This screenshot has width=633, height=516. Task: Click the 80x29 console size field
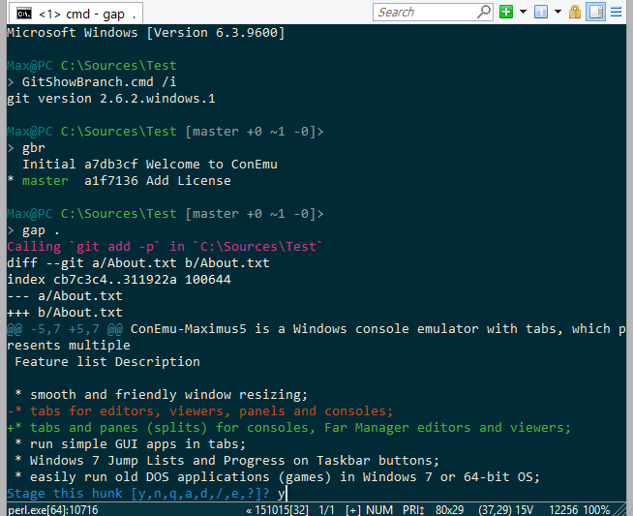(450, 510)
